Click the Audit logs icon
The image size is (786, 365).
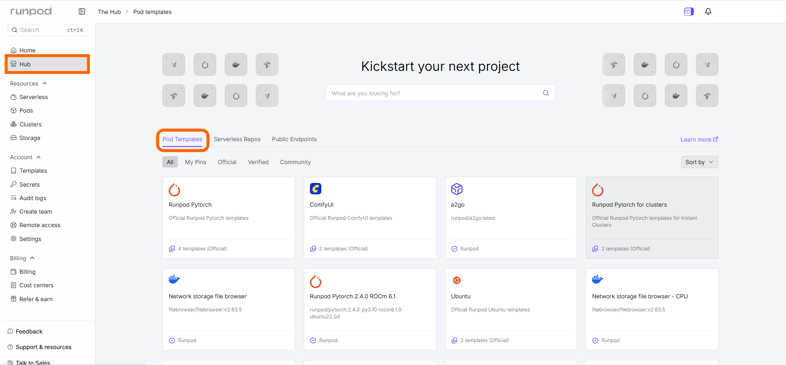[x=14, y=198]
